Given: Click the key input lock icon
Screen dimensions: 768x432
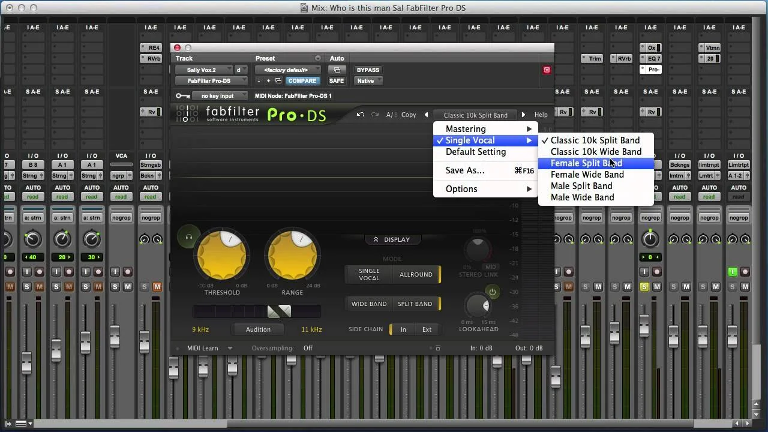Looking at the screenshot, I should click(182, 95).
